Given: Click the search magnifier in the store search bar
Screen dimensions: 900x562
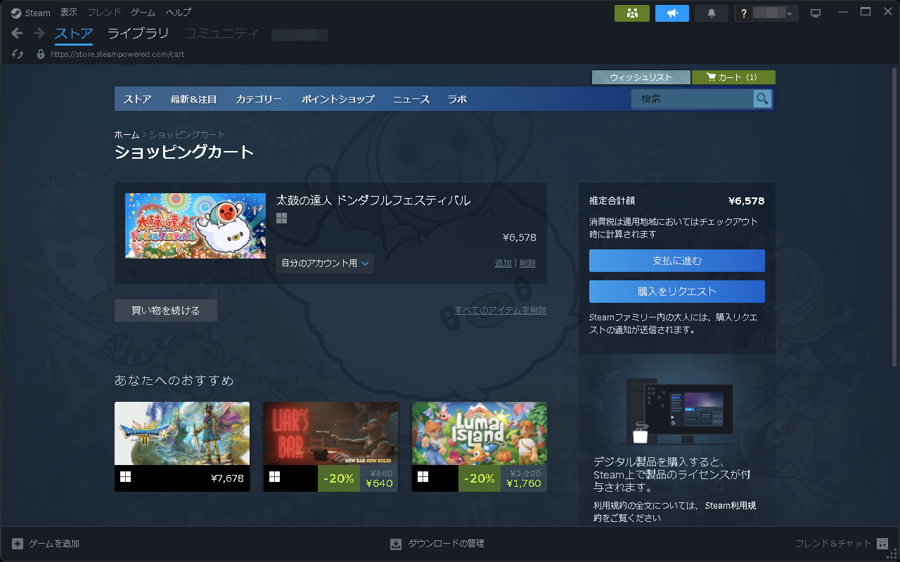Looking at the screenshot, I should pyautogui.click(x=762, y=99).
